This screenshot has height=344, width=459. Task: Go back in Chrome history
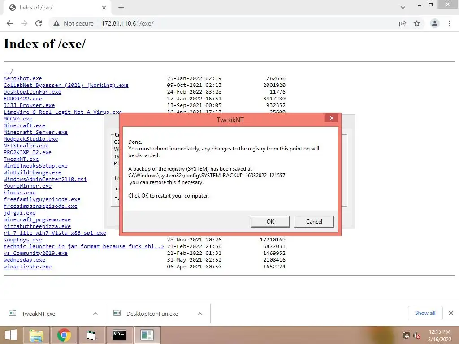(10, 23)
